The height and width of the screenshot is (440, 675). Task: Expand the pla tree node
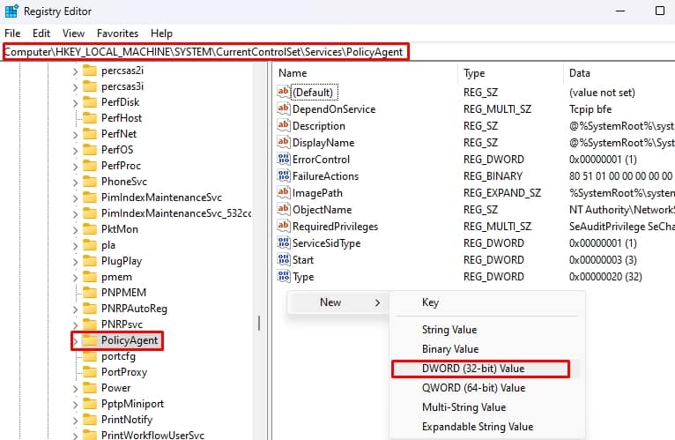(x=75, y=246)
